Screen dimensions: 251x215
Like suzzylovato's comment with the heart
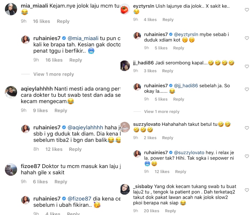[x=247, y=128]
